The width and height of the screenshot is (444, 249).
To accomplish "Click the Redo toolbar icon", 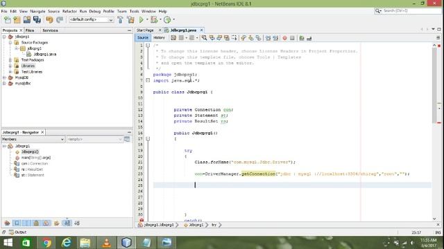I will coord(60,19).
